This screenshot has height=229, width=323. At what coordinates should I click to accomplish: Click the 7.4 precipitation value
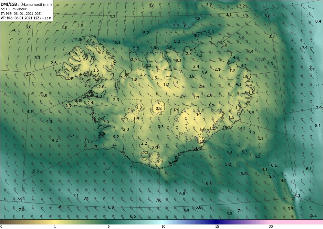click(305, 48)
